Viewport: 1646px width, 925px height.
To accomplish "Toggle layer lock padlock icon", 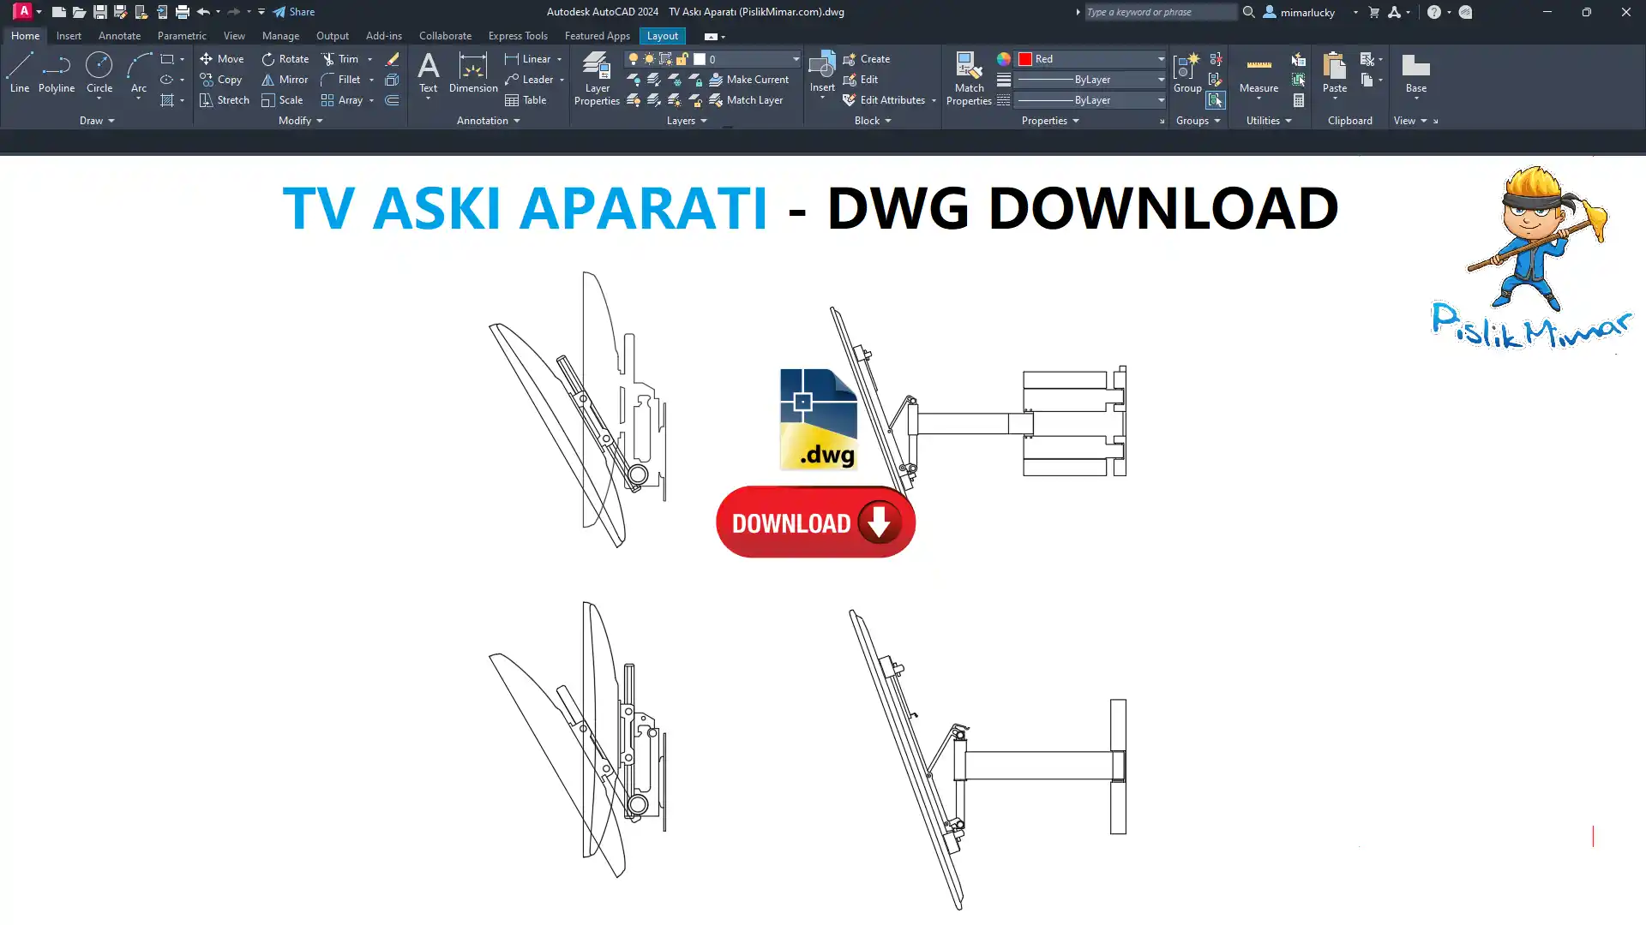I will tap(682, 59).
